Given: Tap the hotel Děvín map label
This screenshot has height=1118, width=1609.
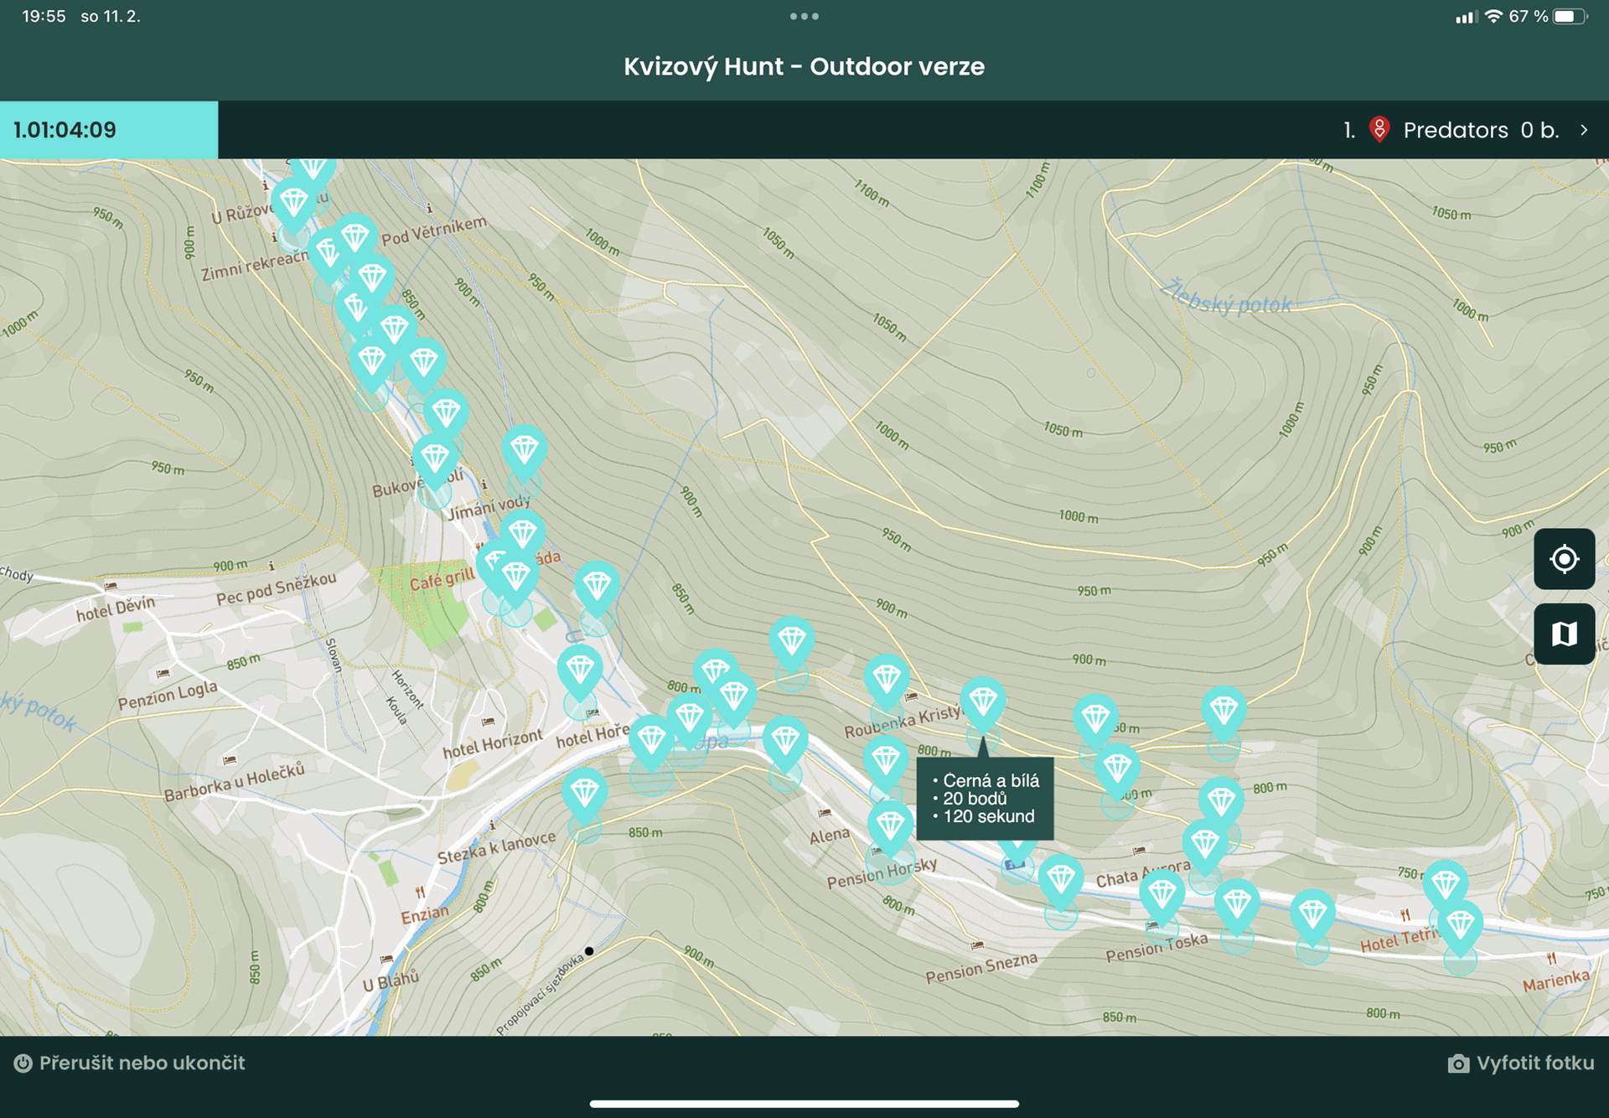Looking at the screenshot, I should [116, 608].
